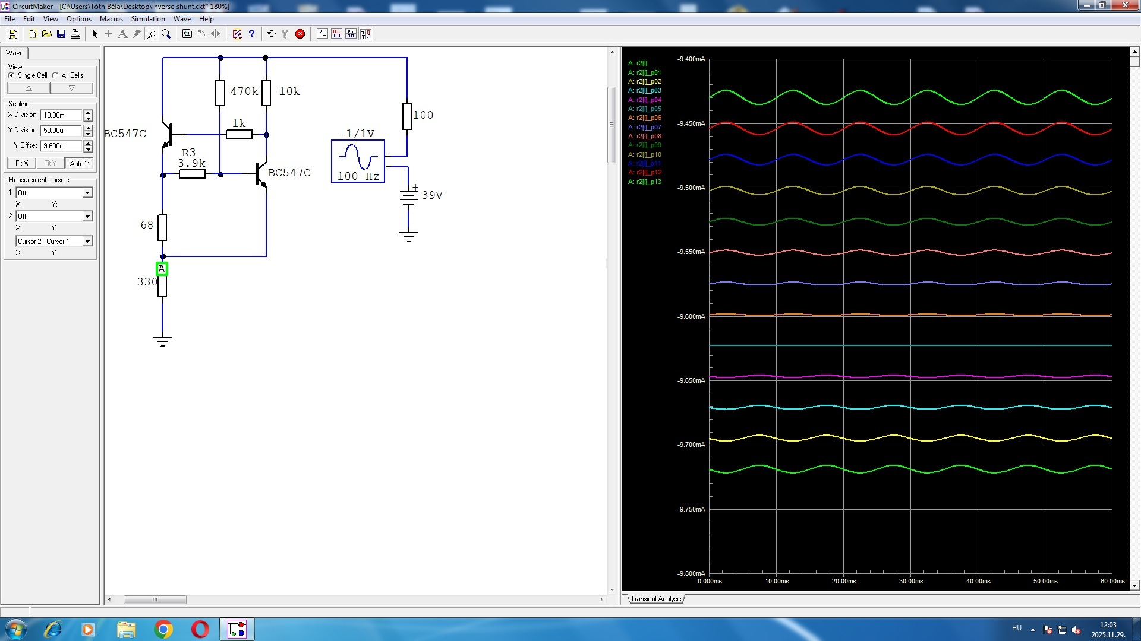This screenshot has height=641, width=1141.
Task: Click the probe tool icon
Action: pos(152,34)
